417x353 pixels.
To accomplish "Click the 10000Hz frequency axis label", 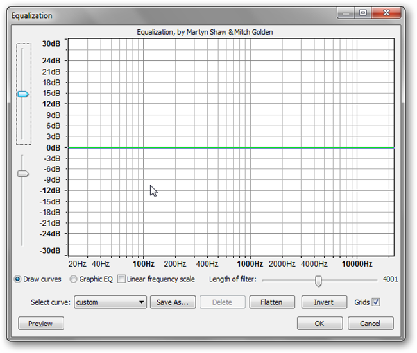I will (x=357, y=264).
